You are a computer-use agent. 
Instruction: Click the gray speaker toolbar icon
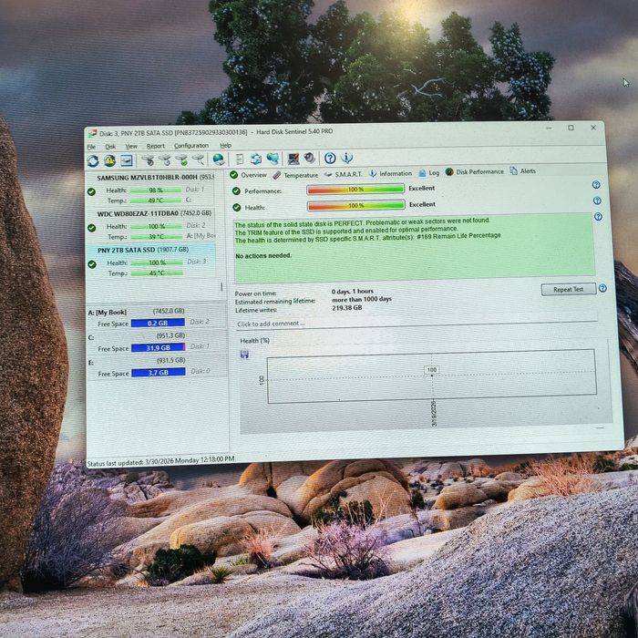pyautogui.click(x=310, y=158)
